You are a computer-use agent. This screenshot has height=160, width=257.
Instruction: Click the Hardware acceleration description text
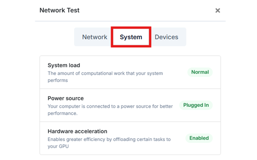pos(109,143)
